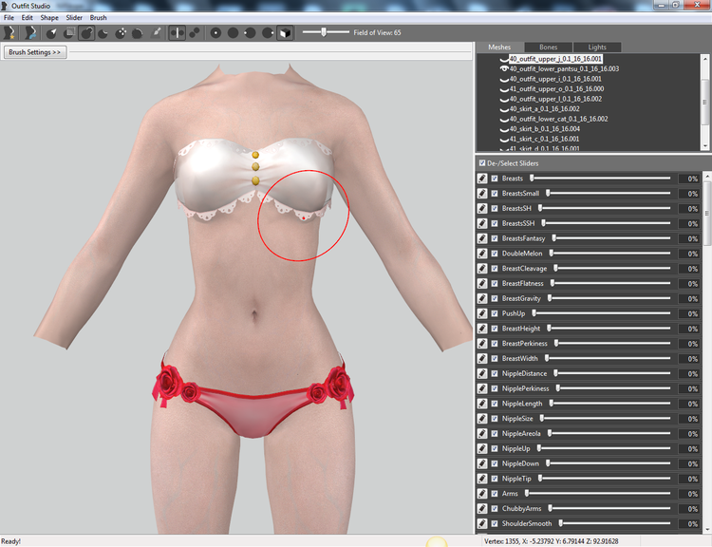Image resolution: width=712 pixels, height=547 pixels.
Task: Click edit pencil icon for NippleLength slider
Action: 482,404
